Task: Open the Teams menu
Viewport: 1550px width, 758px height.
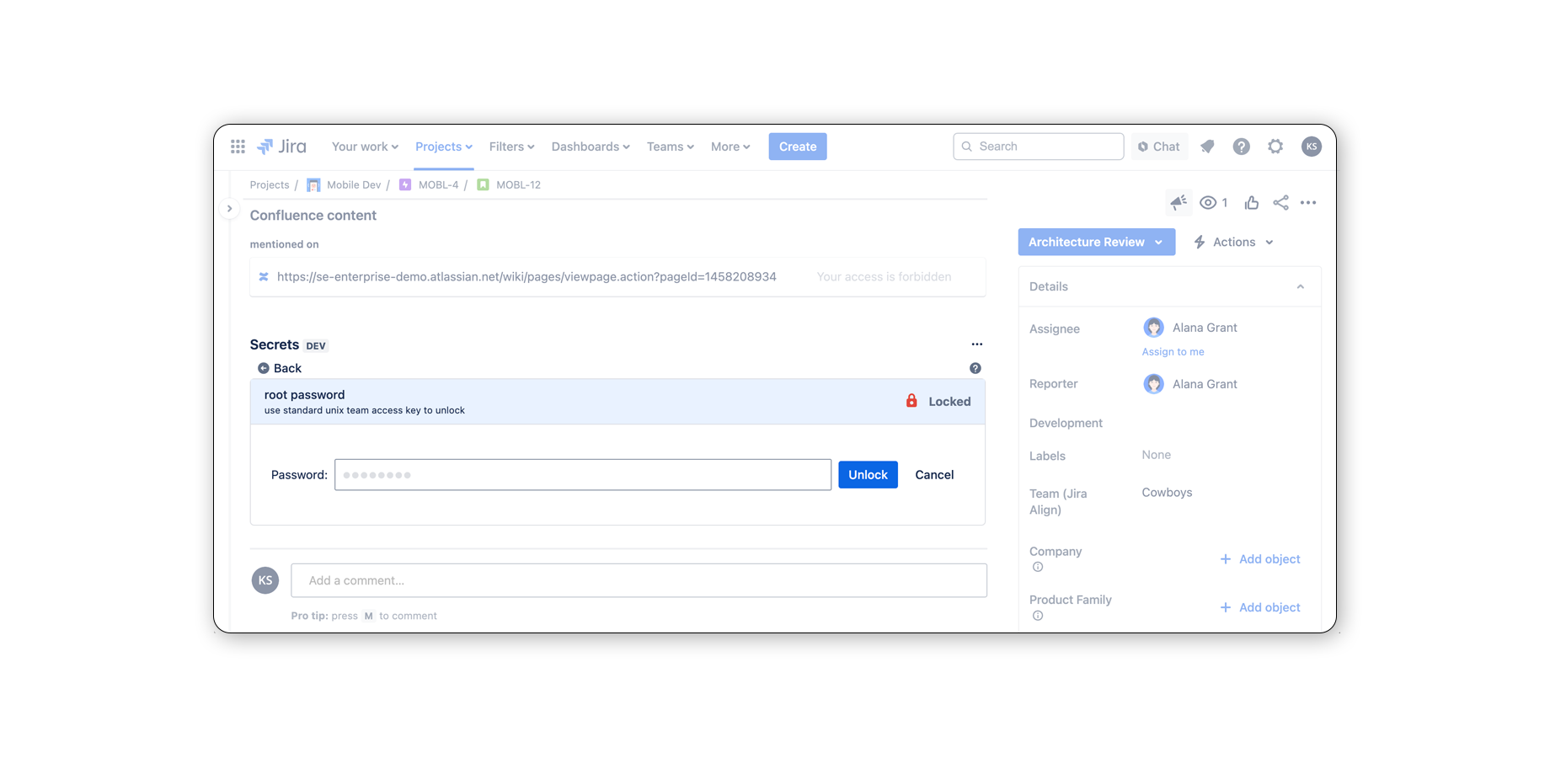Action: (670, 147)
